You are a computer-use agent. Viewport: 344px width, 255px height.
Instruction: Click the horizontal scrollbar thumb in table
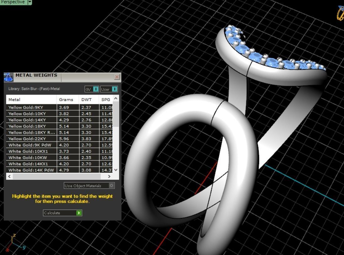pyautogui.click(x=56, y=176)
